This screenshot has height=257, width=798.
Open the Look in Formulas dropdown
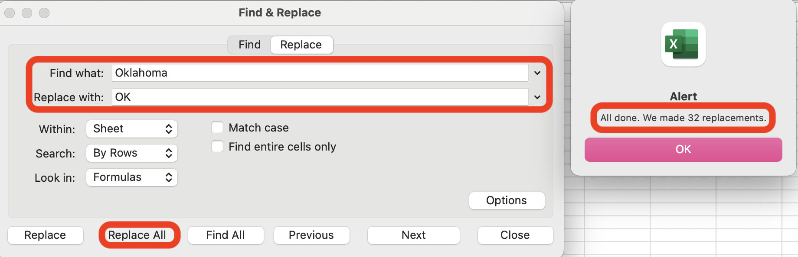(x=132, y=177)
